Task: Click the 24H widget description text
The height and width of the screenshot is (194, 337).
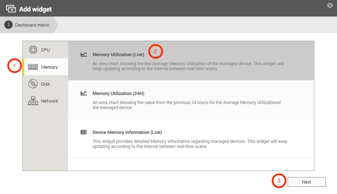Action: point(186,105)
